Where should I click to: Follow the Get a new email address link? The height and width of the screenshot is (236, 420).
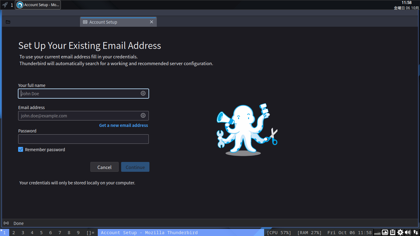124,125
